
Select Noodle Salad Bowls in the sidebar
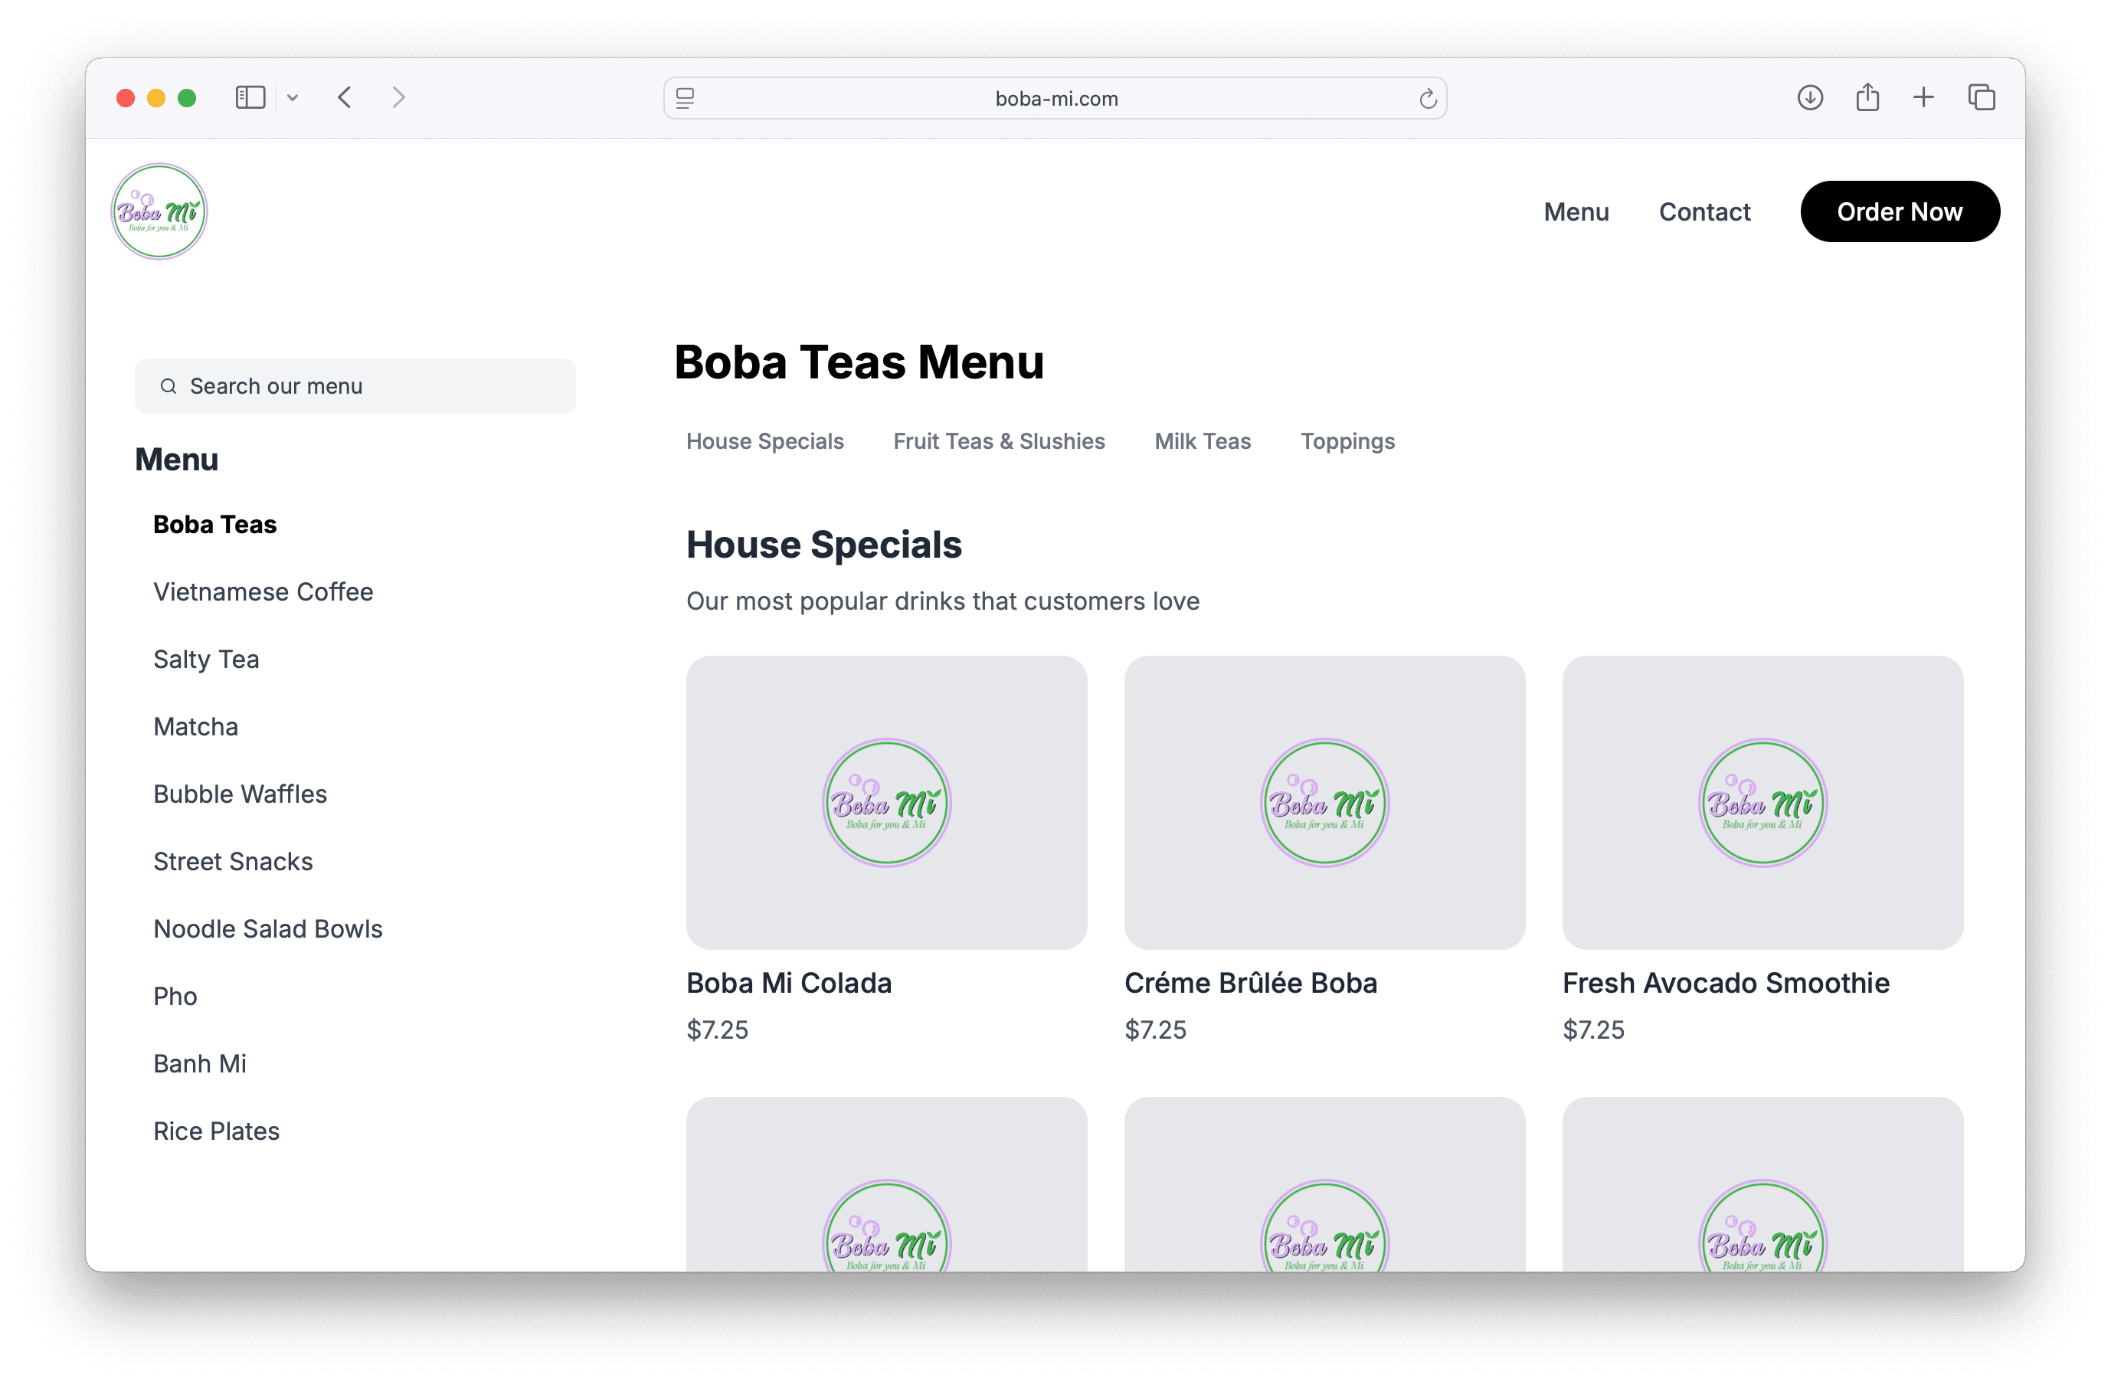pyautogui.click(x=268, y=929)
